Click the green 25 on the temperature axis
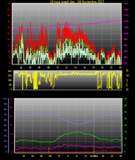The image size is (135, 160). 125,118
